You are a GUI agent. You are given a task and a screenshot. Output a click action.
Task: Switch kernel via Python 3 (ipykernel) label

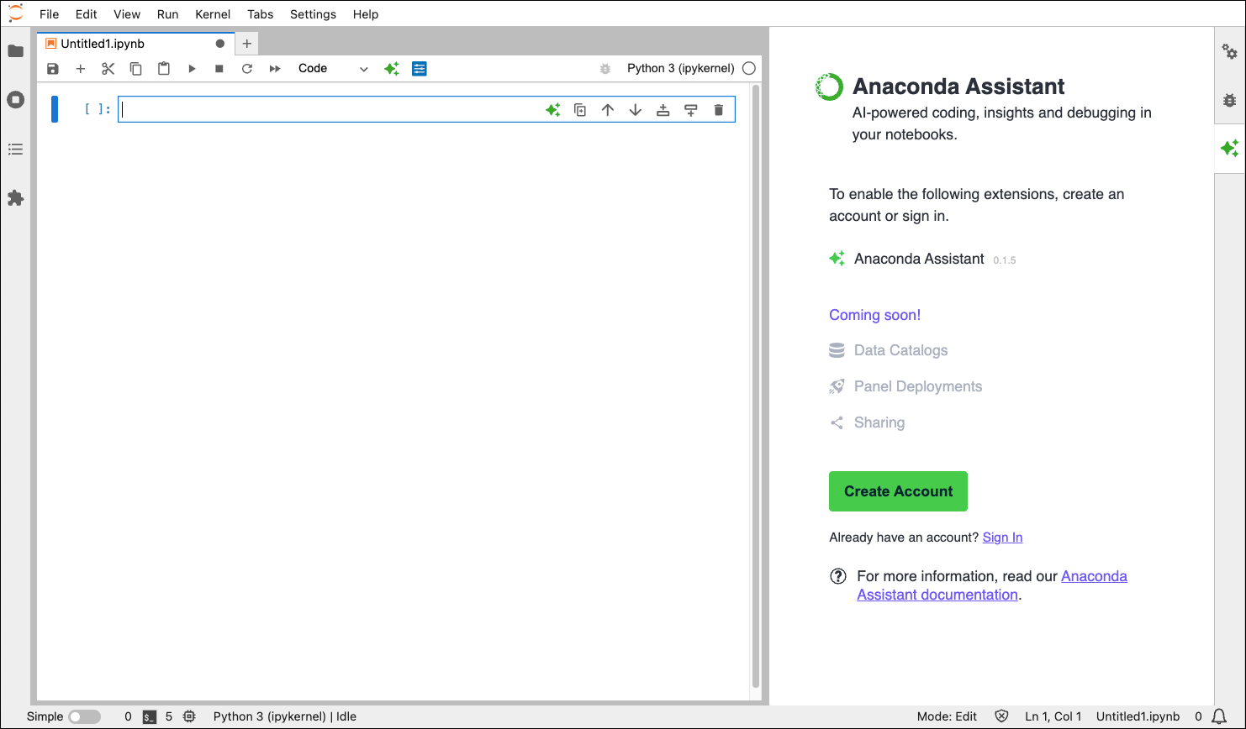pos(681,69)
